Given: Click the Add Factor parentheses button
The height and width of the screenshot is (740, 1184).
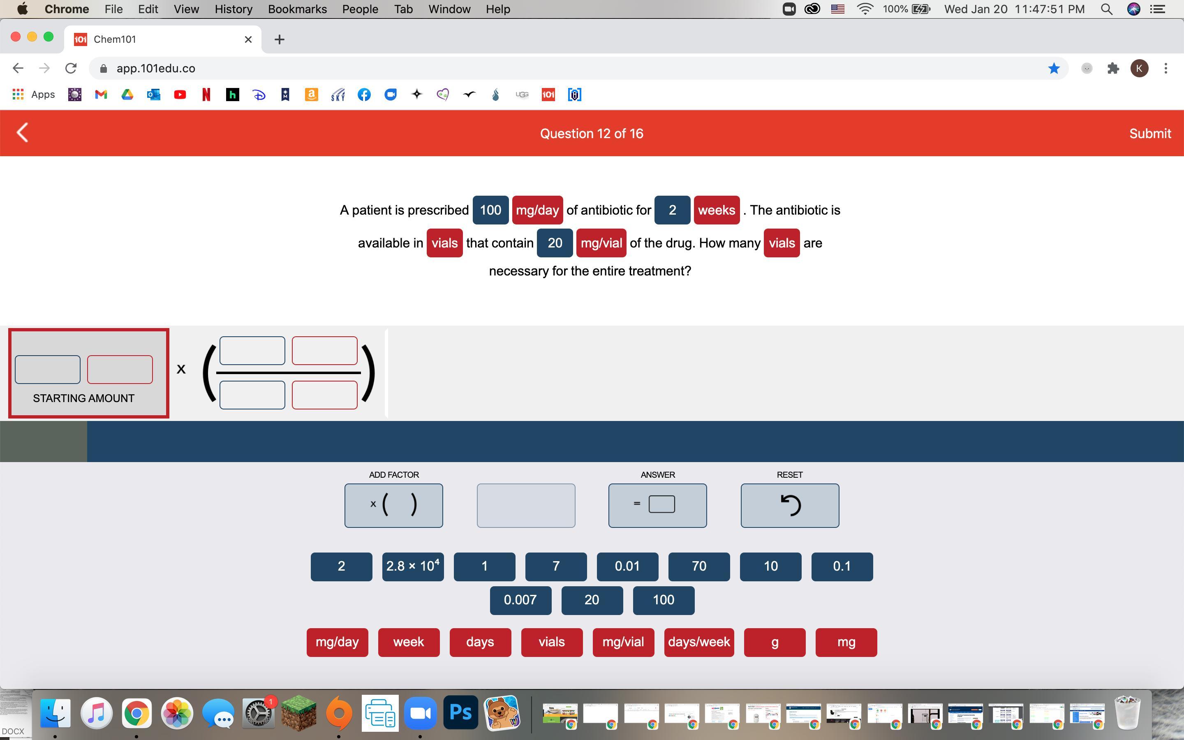Looking at the screenshot, I should pos(393,506).
